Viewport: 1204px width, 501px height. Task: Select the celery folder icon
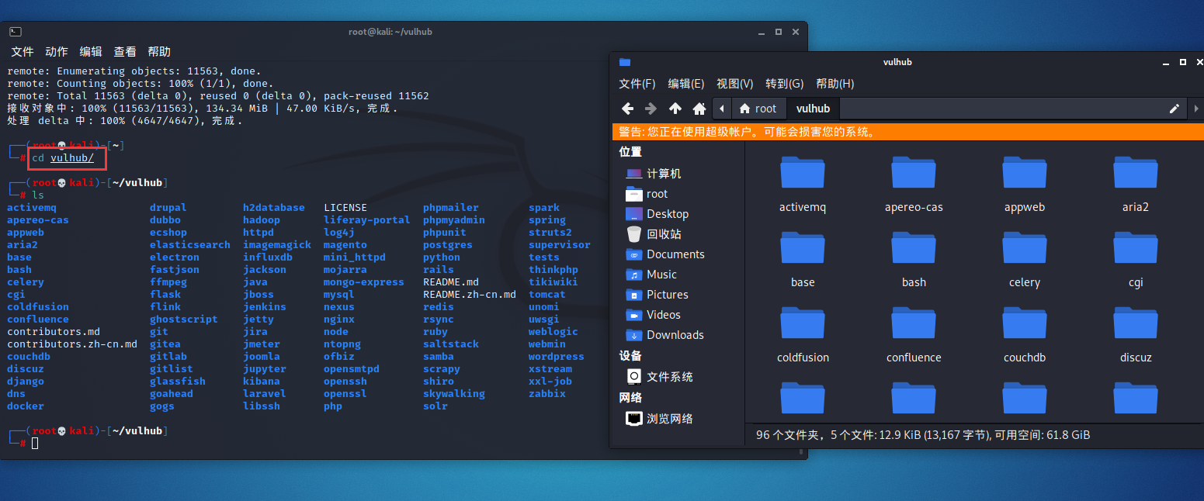pyautogui.click(x=1025, y=248)
